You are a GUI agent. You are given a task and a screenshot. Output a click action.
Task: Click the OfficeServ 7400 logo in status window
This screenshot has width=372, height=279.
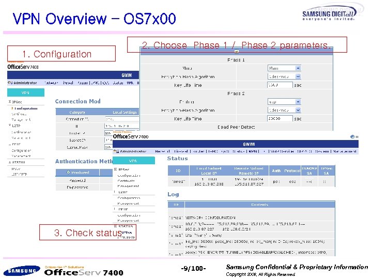131,136
